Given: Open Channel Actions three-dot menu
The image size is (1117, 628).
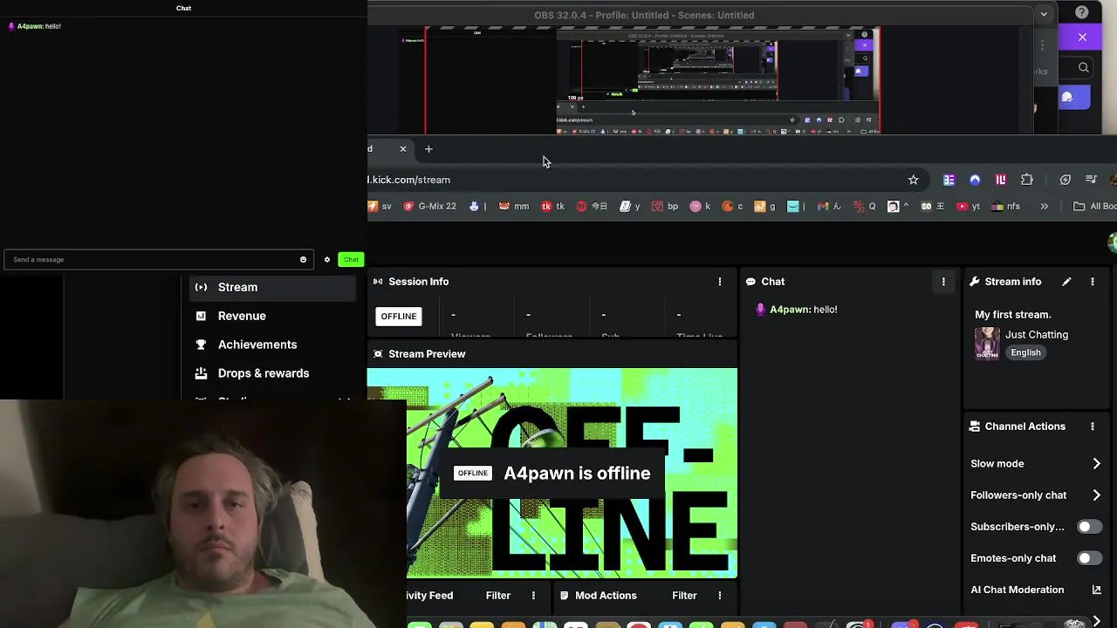Looking at the screenshot, I should pos(1093,427).
